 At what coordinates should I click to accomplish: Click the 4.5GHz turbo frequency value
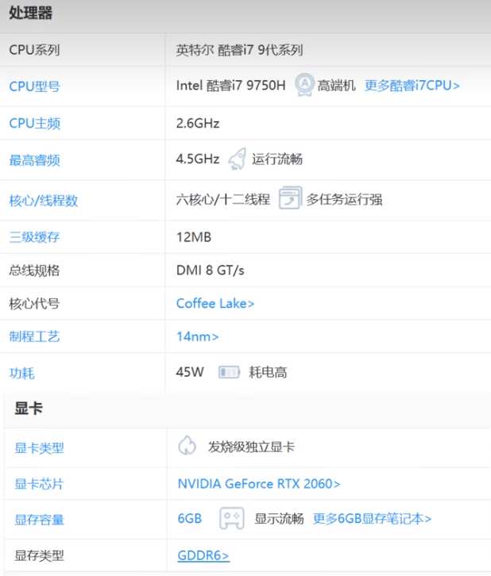click(x=198, y=159)
